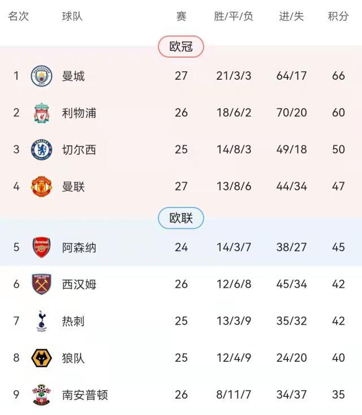Click the 胜/平/负 column header
Screen dimensions: 362x415
pos(234,16)
